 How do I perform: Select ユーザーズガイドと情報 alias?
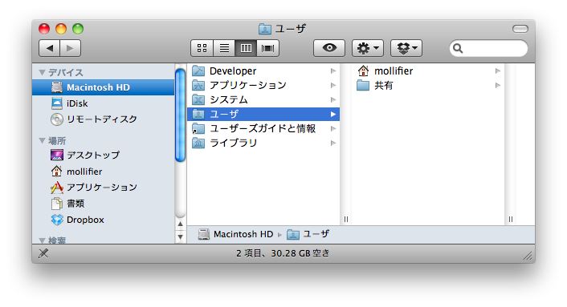coord(263,129)
